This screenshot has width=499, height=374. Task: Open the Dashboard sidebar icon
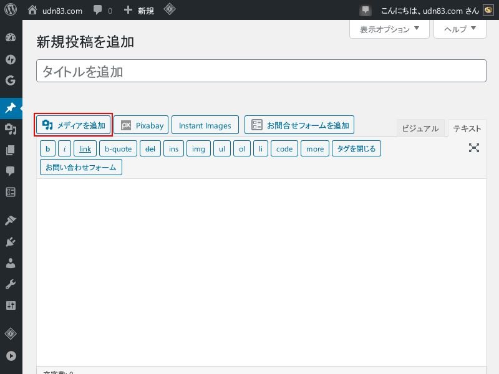[11, 37]
